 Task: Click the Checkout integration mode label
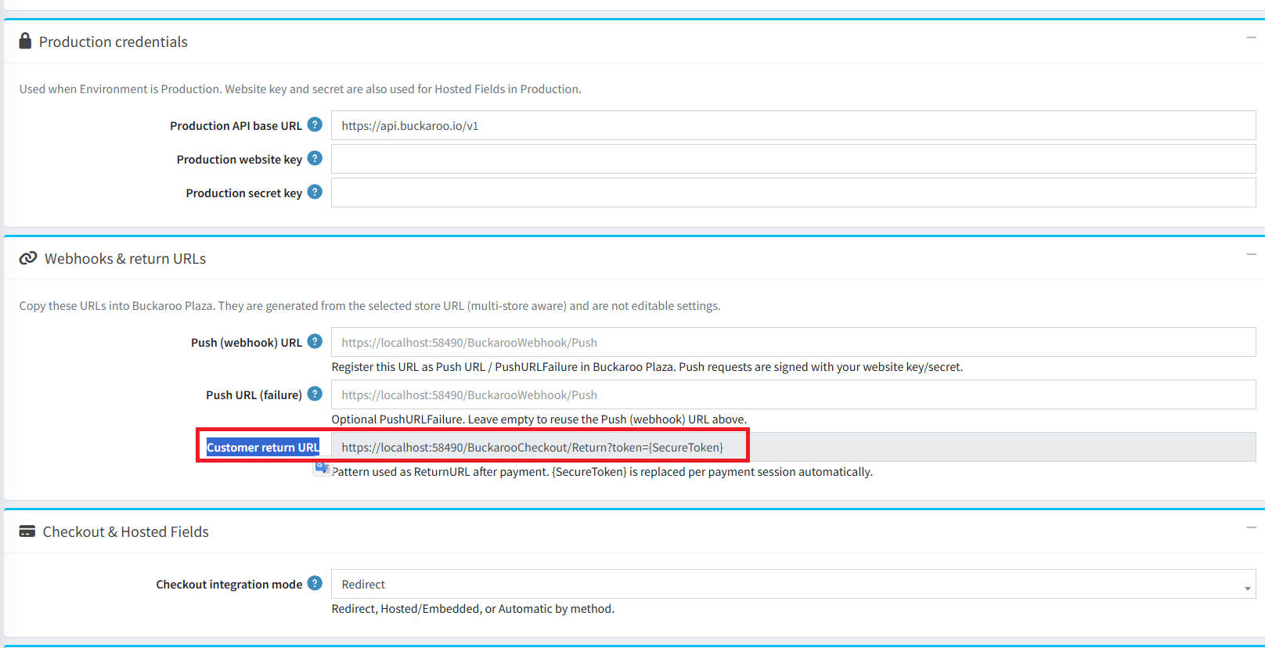pyautogui.click(x=229, y=584)
